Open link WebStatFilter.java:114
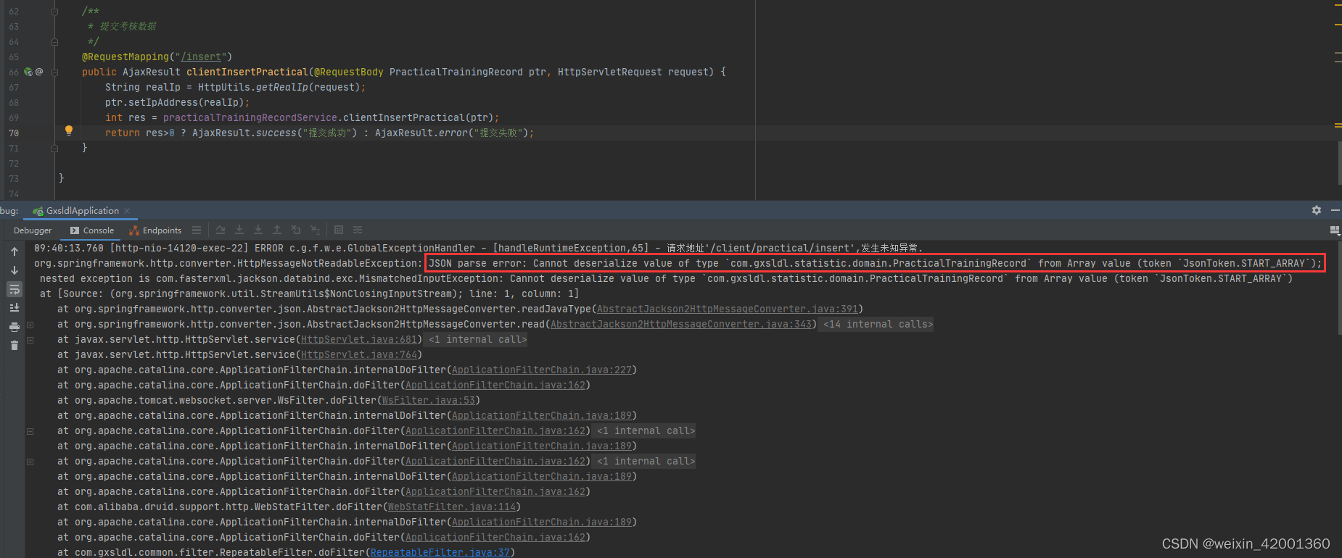1342x558 pixels. click(x=452, y=507)
